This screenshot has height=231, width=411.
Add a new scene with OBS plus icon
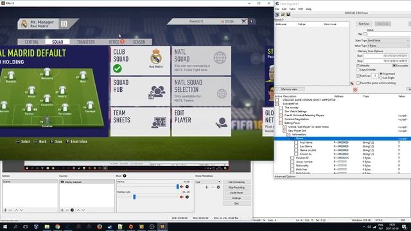coord(5,210)
